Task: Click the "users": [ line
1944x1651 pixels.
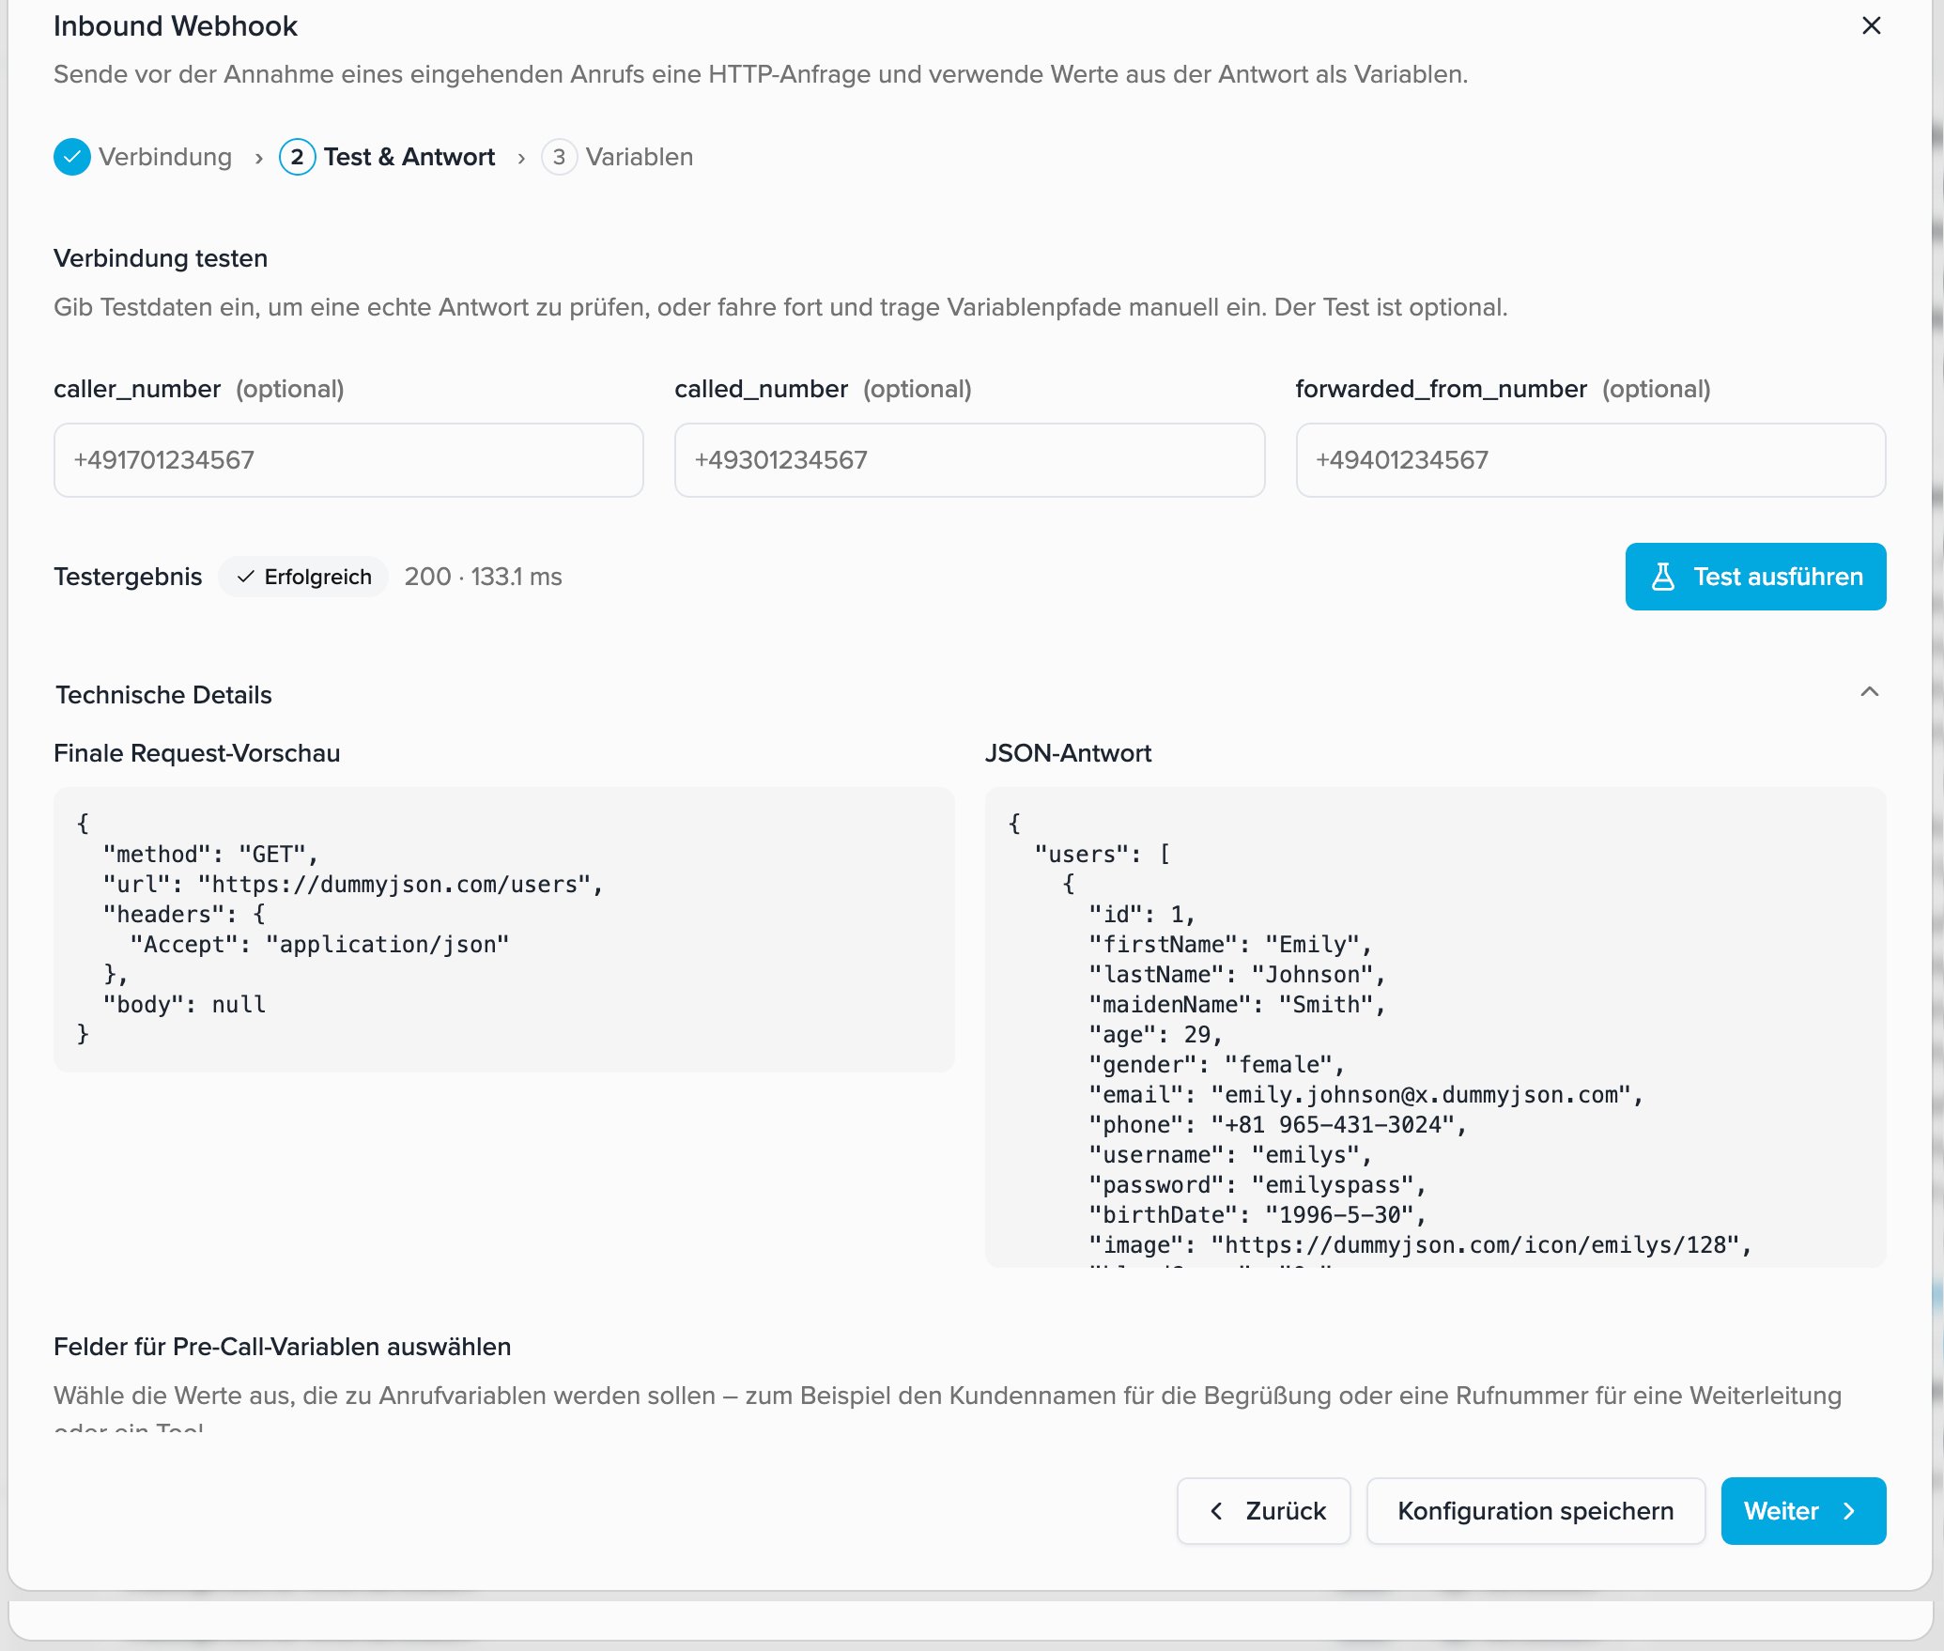Action: point(1103,855)
